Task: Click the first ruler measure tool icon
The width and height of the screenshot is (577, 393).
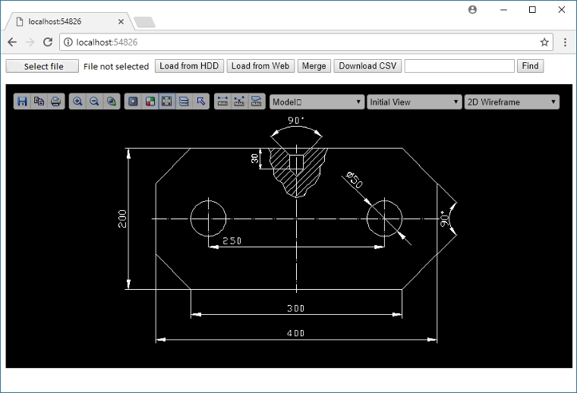Action: click(x=222, y=102)
